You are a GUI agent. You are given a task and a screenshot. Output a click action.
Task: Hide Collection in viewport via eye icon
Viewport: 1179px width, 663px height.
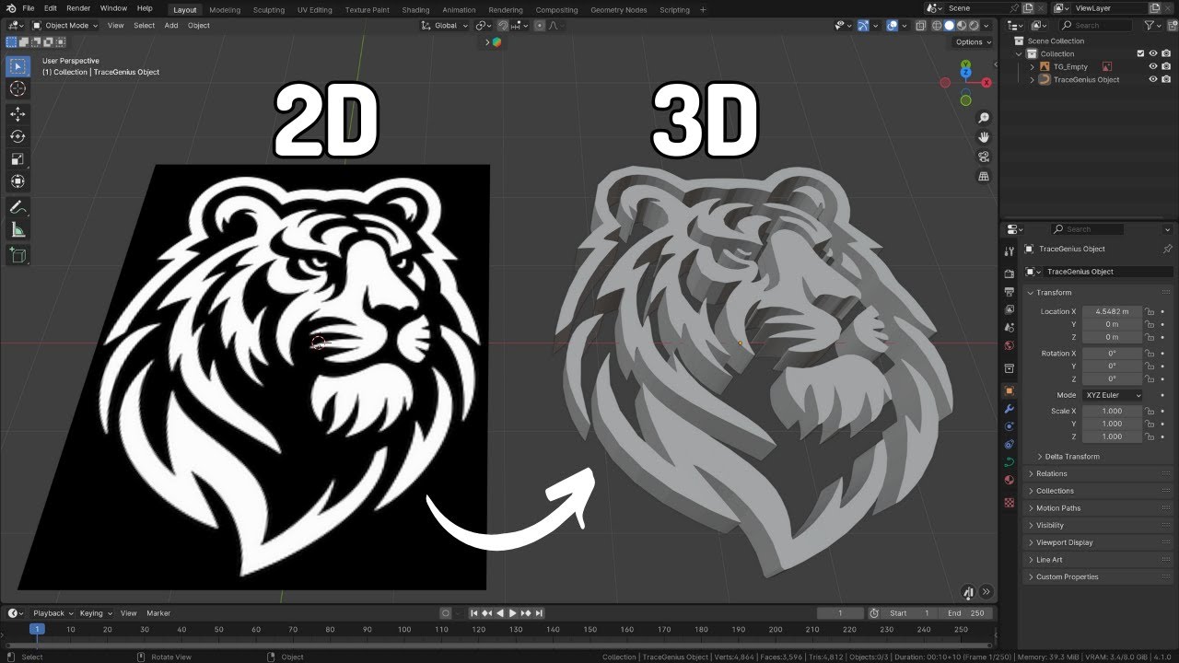click(x=1152, y=53)
